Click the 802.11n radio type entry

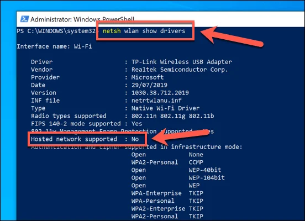[x=144, y=116]
